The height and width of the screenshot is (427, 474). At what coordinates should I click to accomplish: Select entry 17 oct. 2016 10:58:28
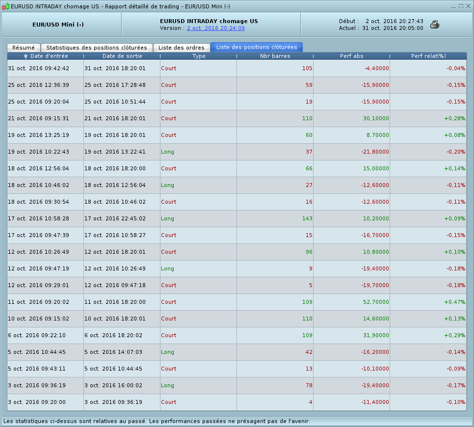pos(39,218)
